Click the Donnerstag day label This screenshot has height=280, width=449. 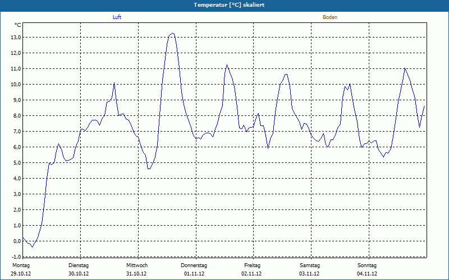[x=194, y=265]
